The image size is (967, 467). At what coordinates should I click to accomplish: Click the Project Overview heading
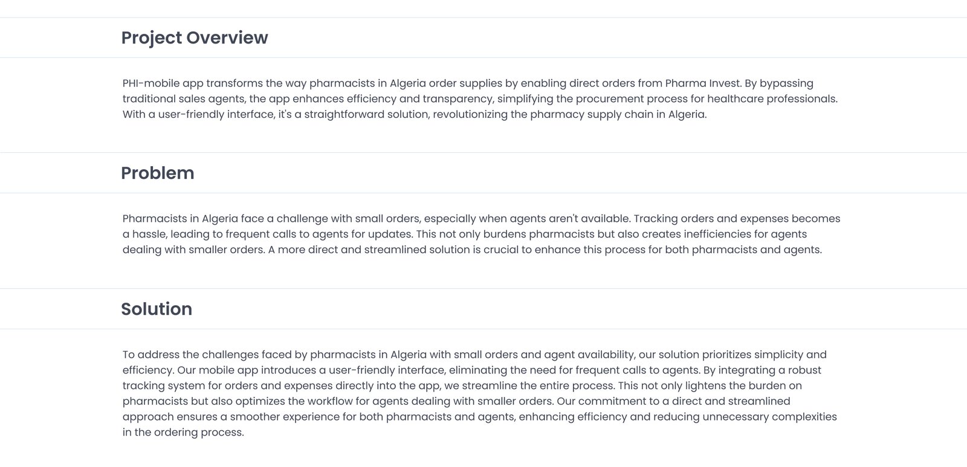[x=194, y=37]
